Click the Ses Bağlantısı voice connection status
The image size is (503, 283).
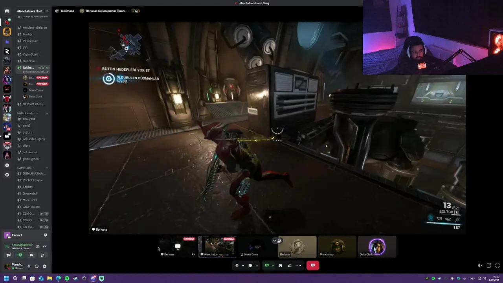click(x=22, y=245)
